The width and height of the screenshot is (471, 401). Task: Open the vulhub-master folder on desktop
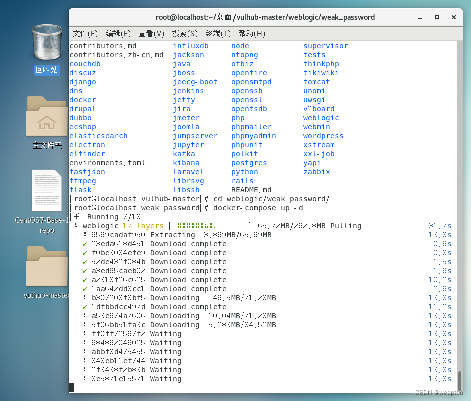(47, 266)
